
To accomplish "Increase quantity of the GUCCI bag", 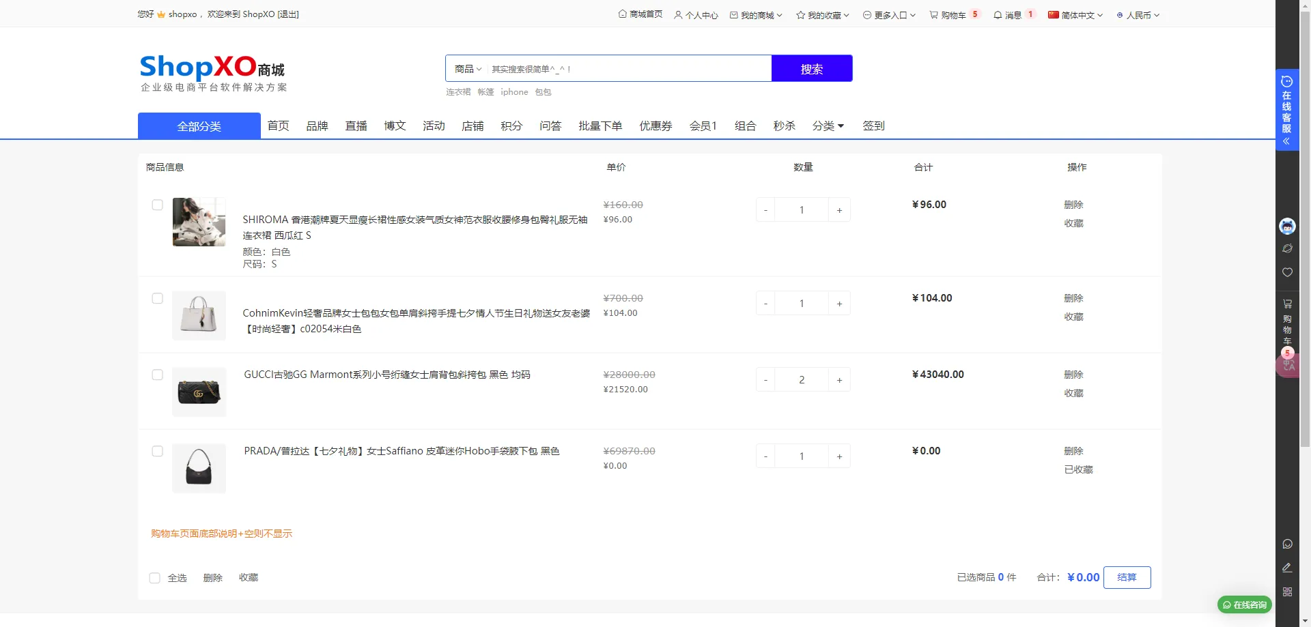I will (839, 380).
